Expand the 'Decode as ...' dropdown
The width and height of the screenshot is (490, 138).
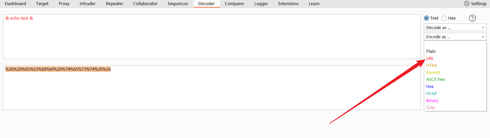click(455, 28)
